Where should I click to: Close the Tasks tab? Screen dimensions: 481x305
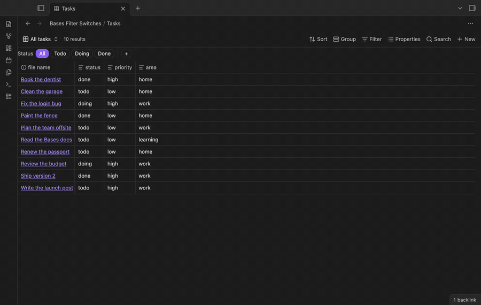pyautogui.click(x=123, y=9)
